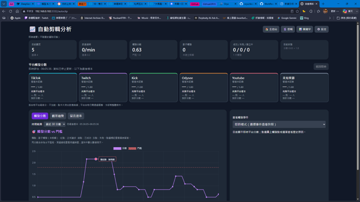Open the Apple bookmark
Screen dimensions: 360x202
click(15, 18)
